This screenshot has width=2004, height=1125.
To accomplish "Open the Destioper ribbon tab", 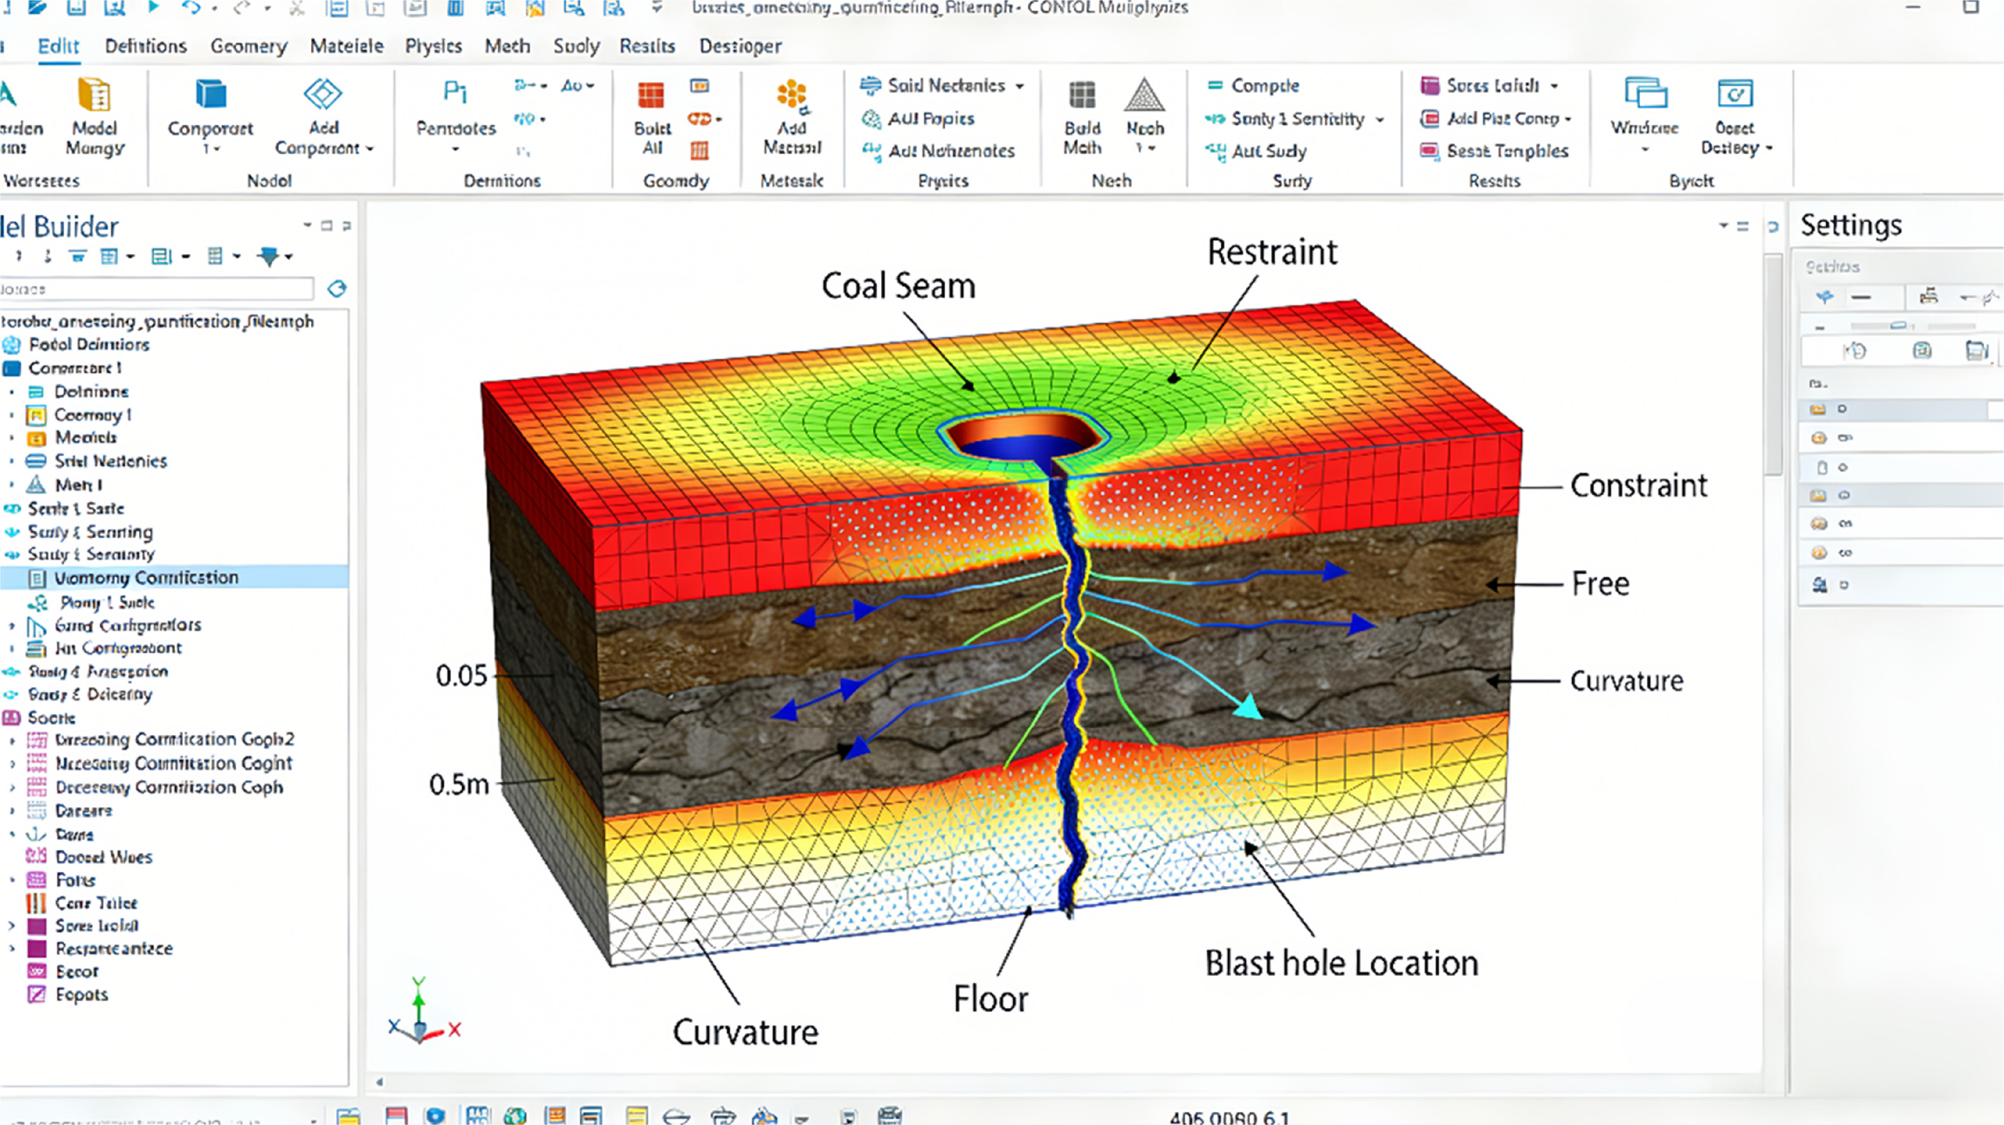I will click(x=741, y=46).
